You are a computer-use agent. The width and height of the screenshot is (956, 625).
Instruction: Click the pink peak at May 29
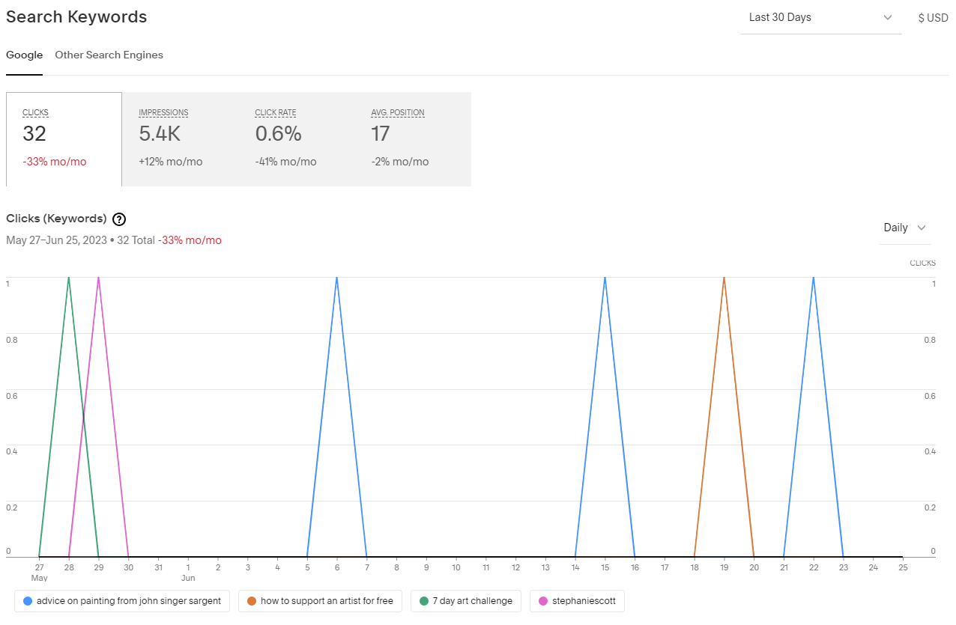tap(98, 278)
